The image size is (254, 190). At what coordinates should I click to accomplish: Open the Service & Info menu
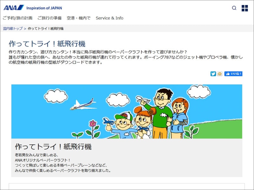(110, 18)
